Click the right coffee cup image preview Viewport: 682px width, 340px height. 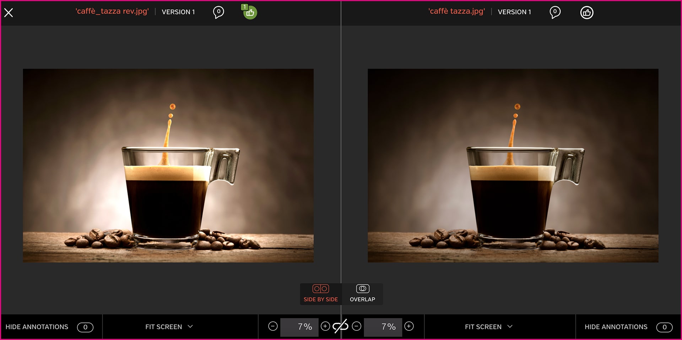(x=513, y=165)
